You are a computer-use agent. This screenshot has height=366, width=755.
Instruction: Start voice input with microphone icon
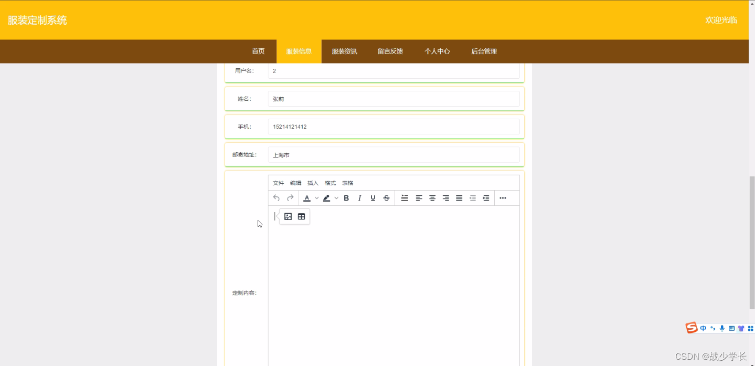(722, 328)
